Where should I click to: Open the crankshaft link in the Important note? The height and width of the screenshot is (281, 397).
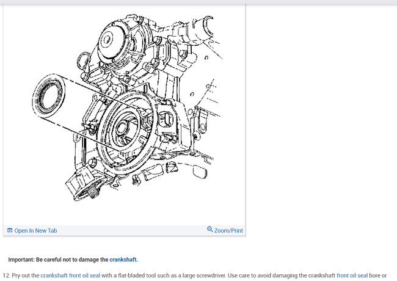[123, 260]
